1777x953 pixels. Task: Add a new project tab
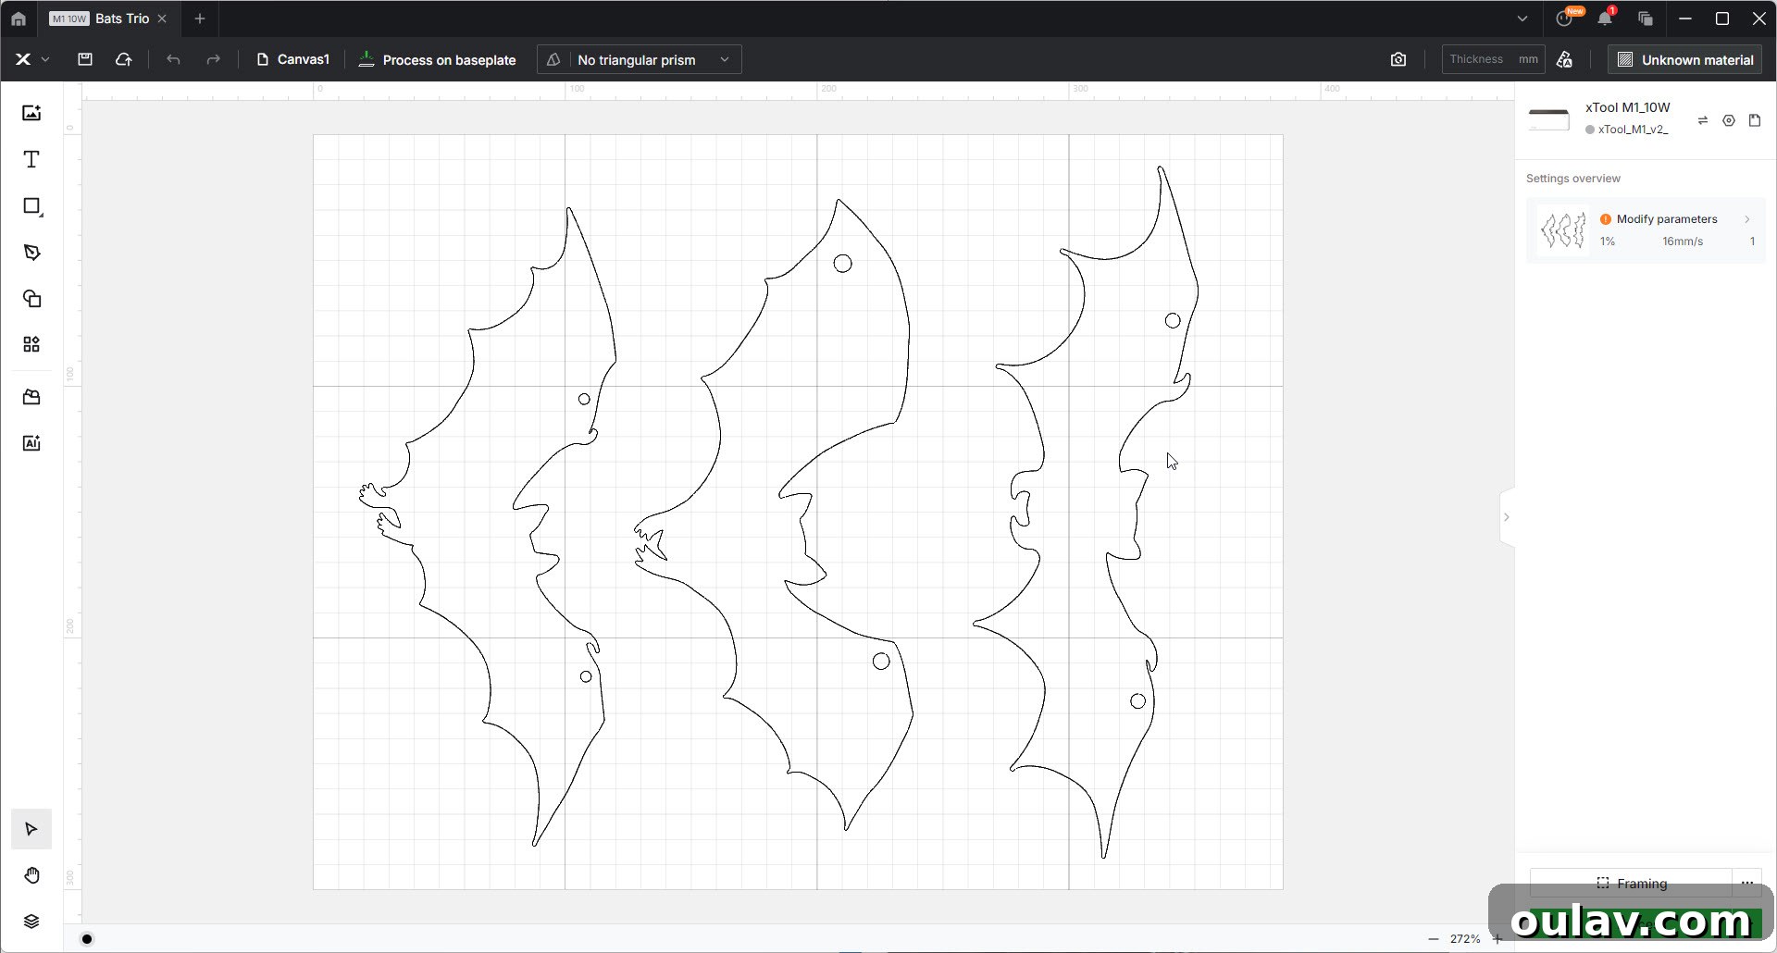200,19
